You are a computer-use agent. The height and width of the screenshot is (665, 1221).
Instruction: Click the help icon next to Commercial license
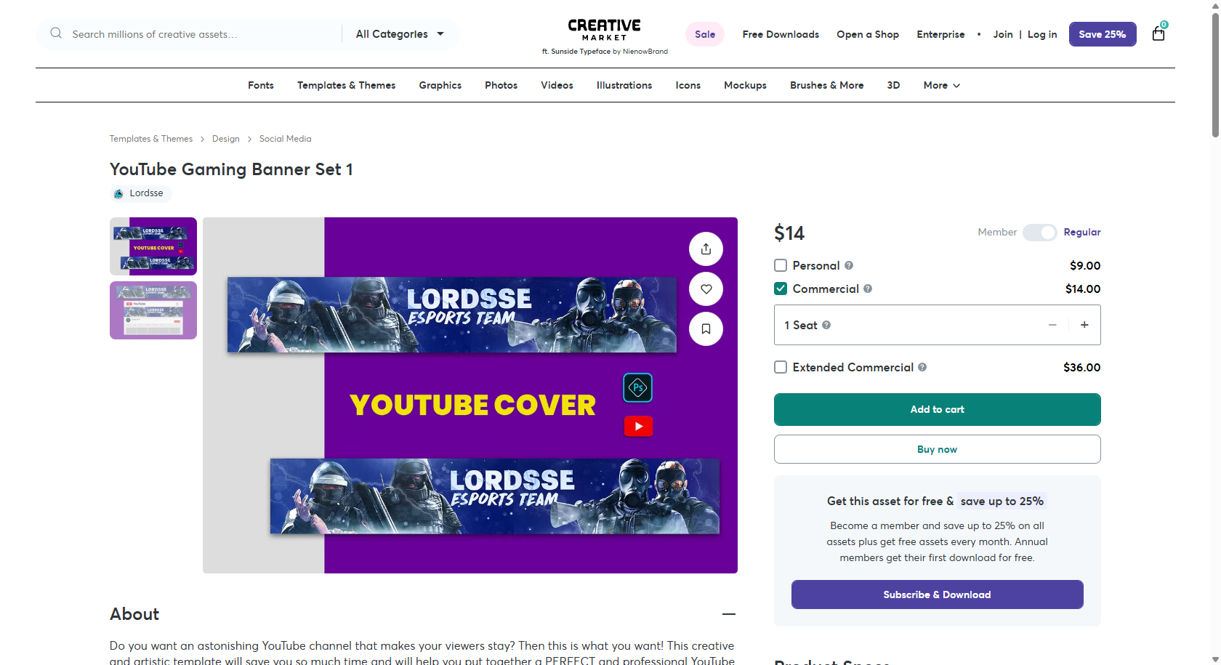tap(868, 289)
